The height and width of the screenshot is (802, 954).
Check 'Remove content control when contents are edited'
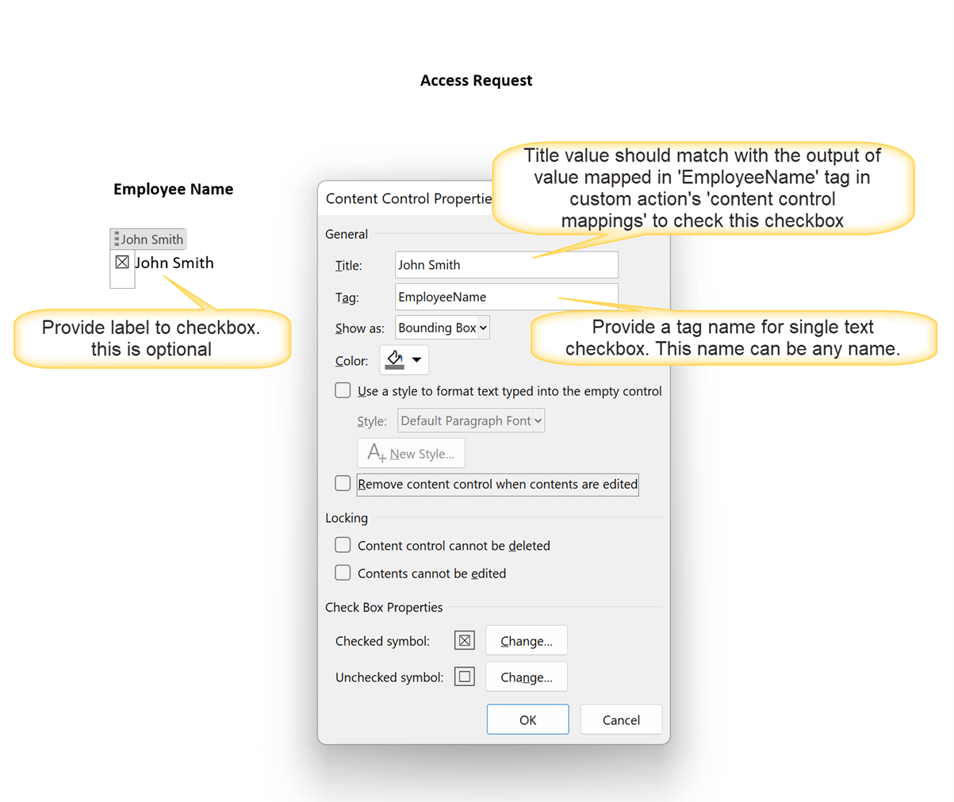coord(343,483)
